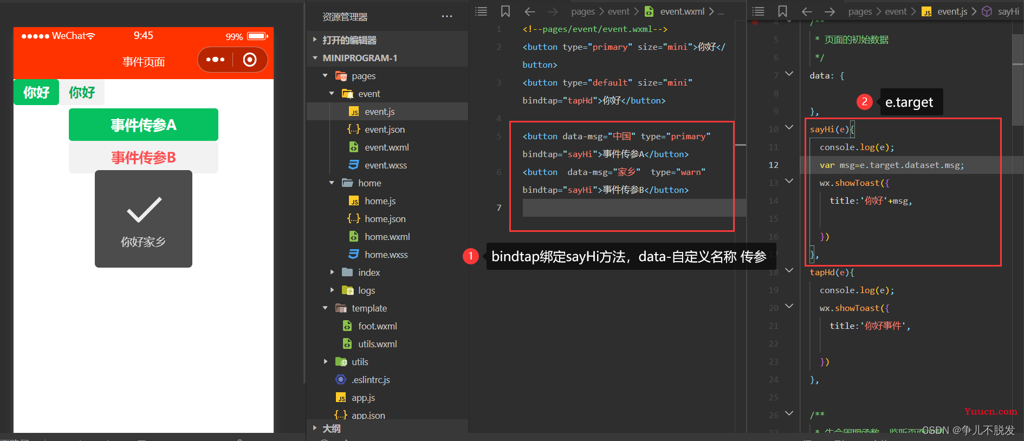Open .eslintrc.js in the file tree
Screen dimensions: 1024x441
(x=387, y=380)
